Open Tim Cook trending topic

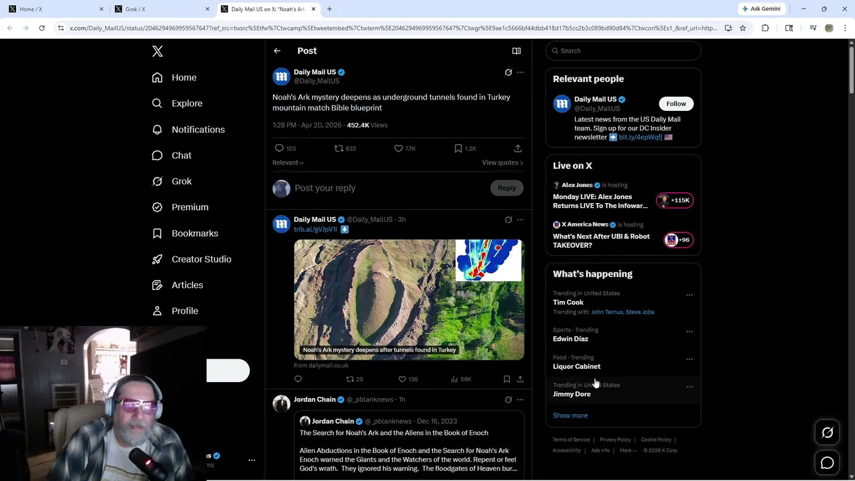tap(568, 303)
